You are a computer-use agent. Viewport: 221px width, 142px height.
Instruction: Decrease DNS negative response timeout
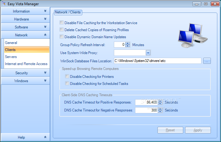(160, 111)
